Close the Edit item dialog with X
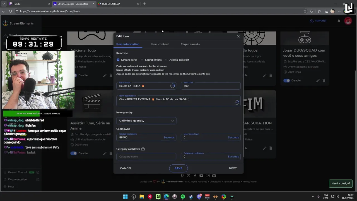 coord(238,36)
